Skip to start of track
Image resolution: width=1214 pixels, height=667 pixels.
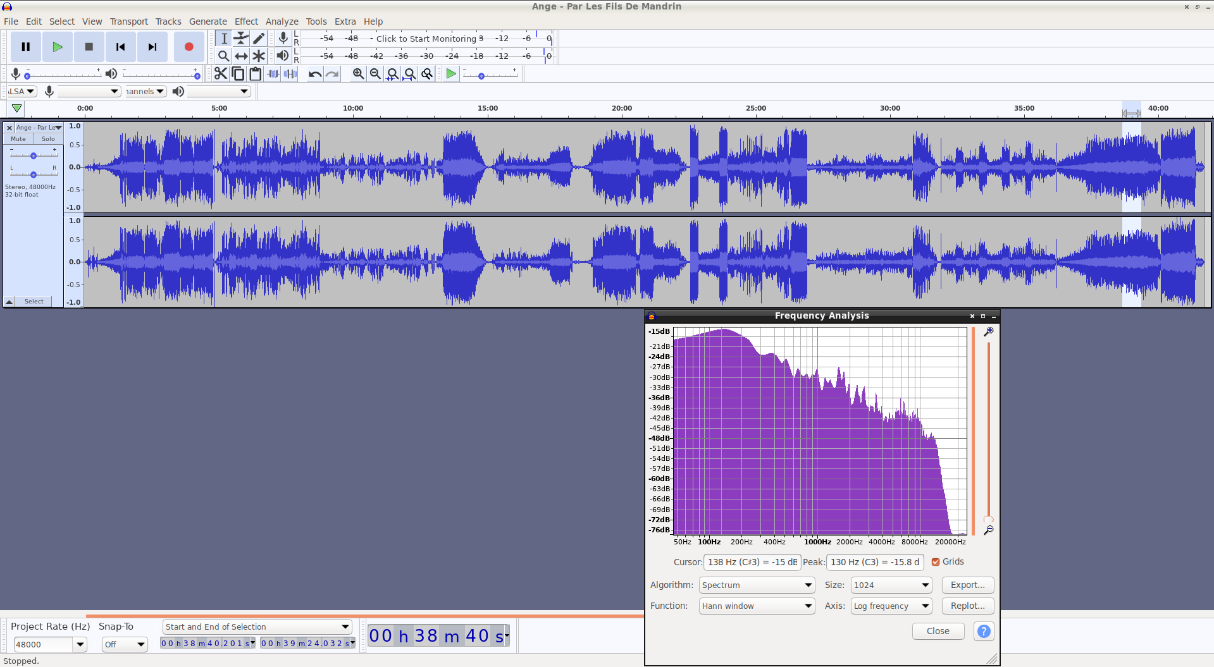[121, 47]
